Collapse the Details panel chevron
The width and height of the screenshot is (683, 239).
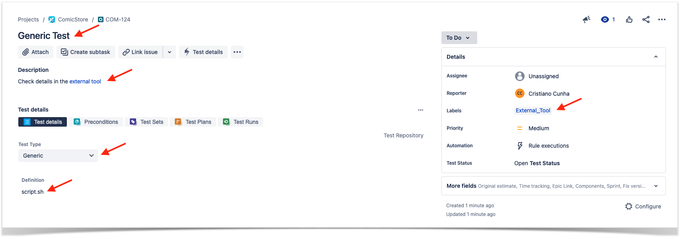pos(656,57)
